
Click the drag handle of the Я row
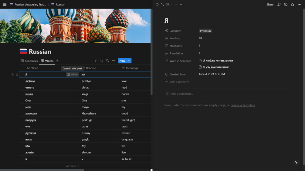pos(17,74)
